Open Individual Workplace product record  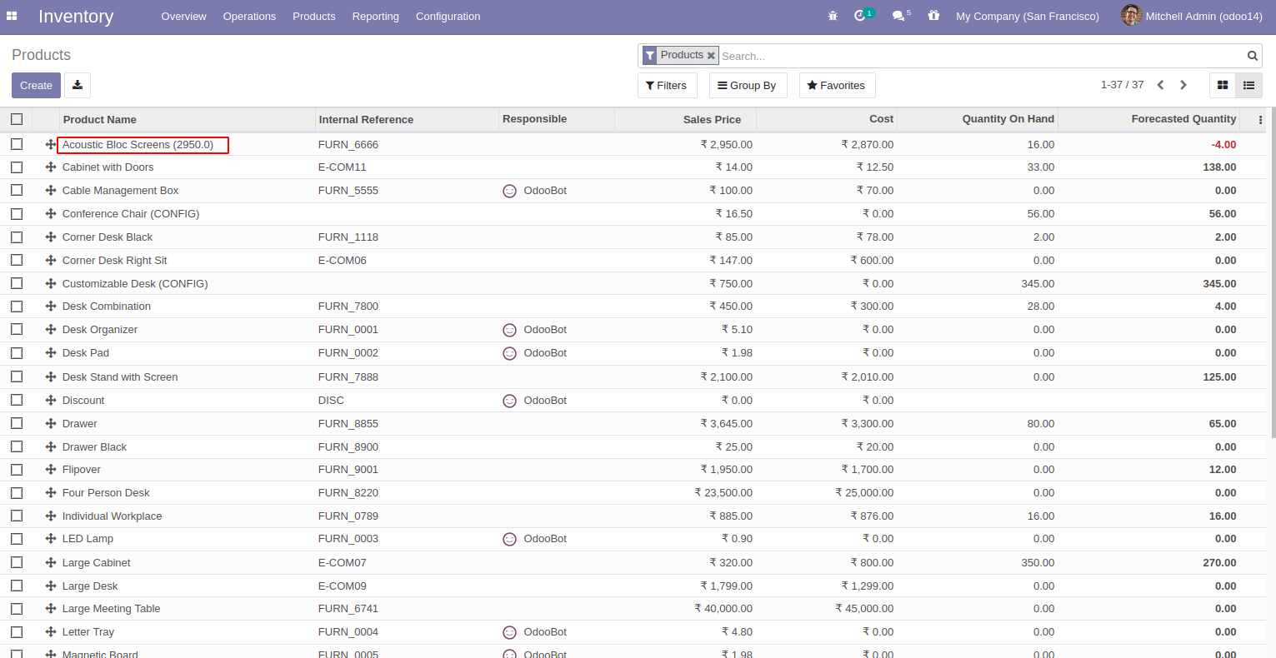(x=112, y=516)
